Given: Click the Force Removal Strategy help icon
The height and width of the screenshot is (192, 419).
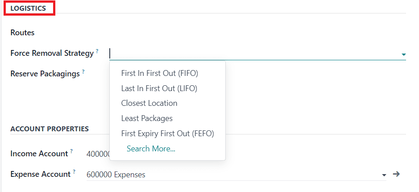Looking at the screenshot, I should coord(97,51).
